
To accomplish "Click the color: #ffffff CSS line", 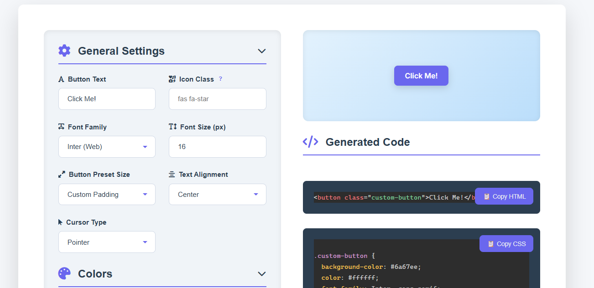I will [x=350, y=278].
